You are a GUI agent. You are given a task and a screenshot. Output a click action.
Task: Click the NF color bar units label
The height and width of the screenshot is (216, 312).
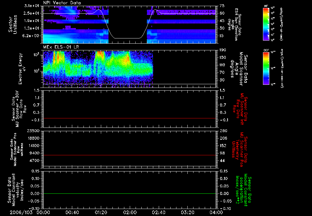point(281,24)
